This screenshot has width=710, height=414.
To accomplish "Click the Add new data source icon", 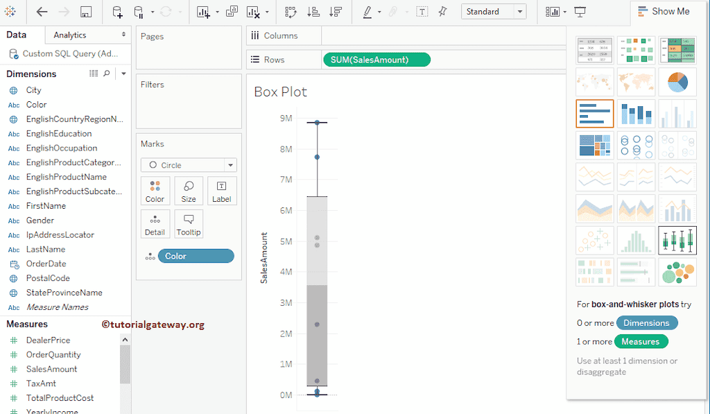I will 117,12.
